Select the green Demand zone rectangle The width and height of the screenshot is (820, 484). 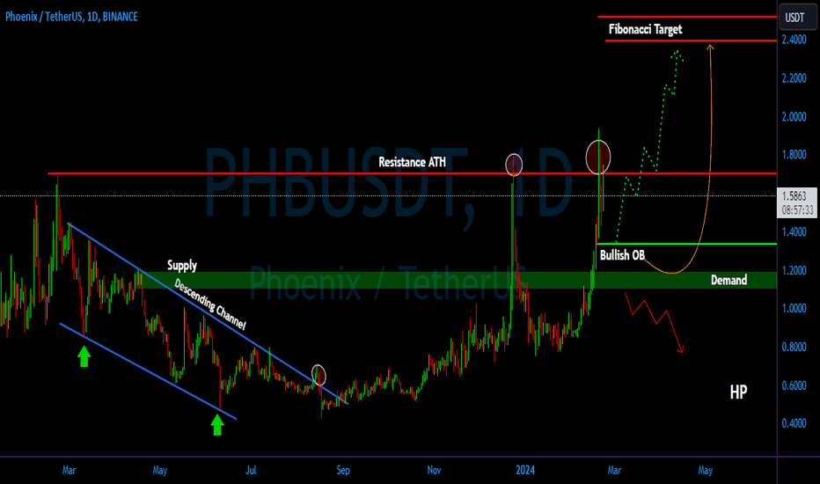458,280
